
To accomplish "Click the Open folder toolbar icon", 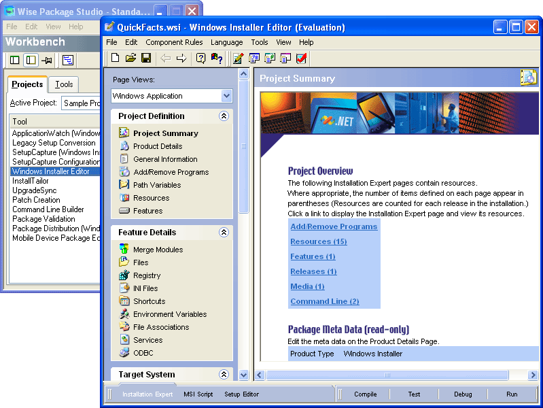I will [x=130, y=58].
